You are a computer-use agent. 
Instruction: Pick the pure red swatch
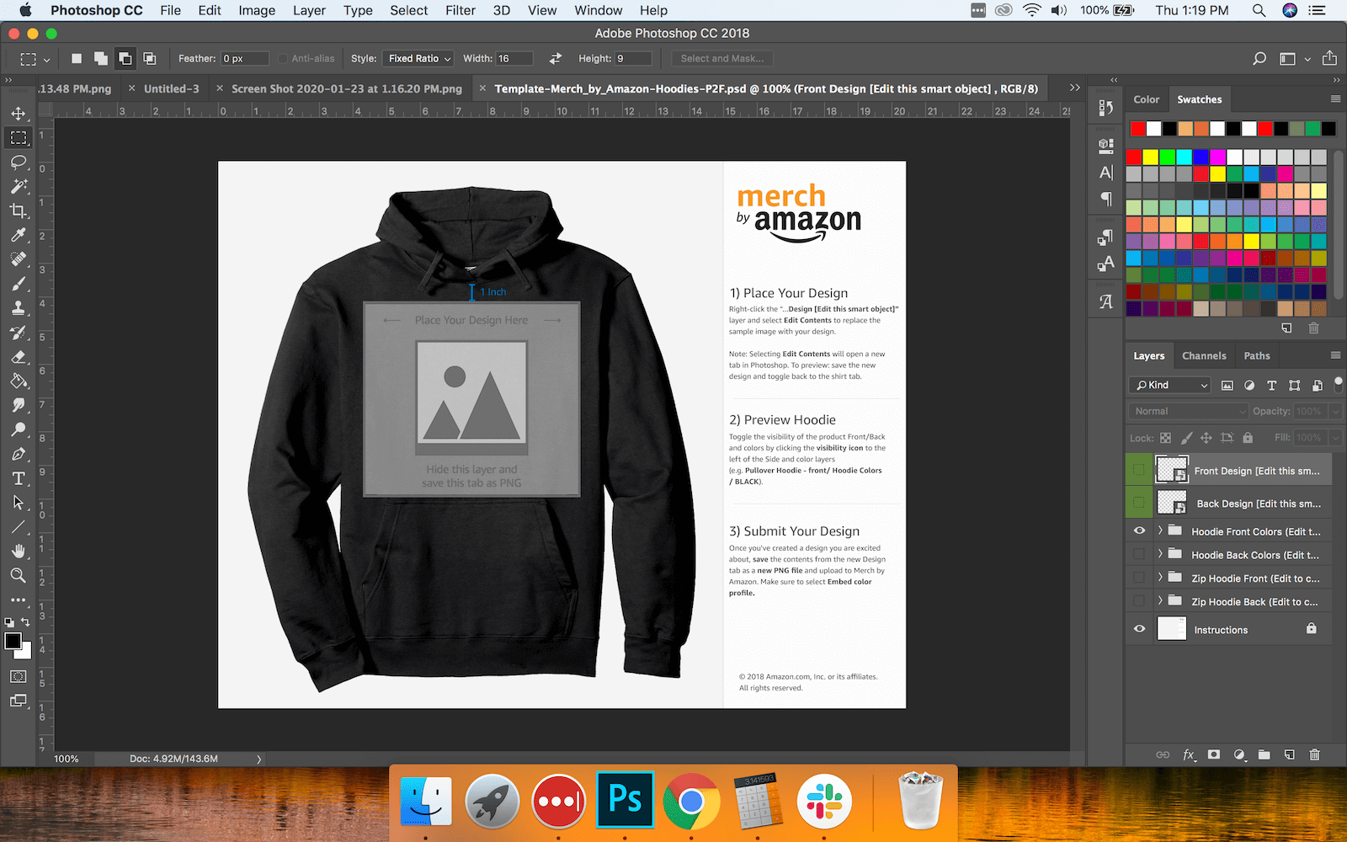point(1134,157)
